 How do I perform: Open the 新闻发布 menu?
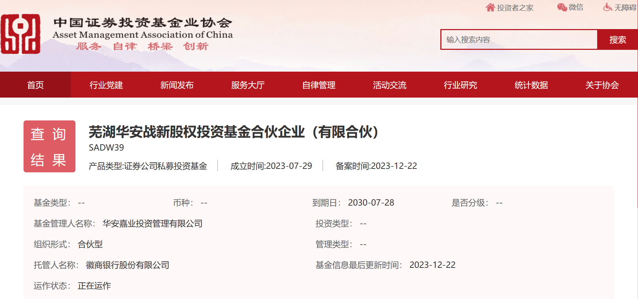coord(177,85)
